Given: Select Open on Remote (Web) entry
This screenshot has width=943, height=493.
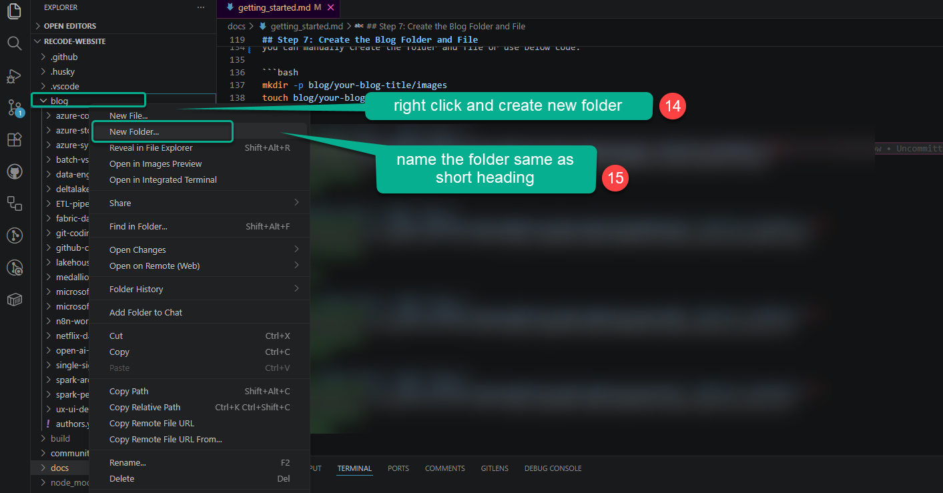Looking at the screenshot, I should pos(200,266).
